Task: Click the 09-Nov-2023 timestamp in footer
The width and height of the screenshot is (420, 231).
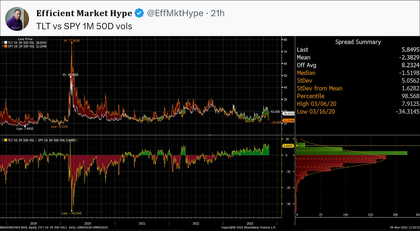Action: [x=405, y=228]
